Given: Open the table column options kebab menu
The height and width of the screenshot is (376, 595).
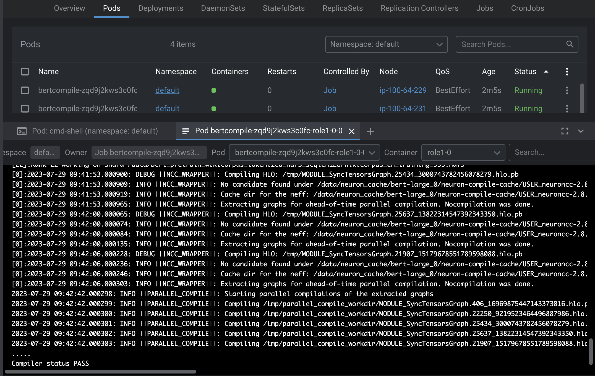Looking at the screenshot, I should 567,72.
